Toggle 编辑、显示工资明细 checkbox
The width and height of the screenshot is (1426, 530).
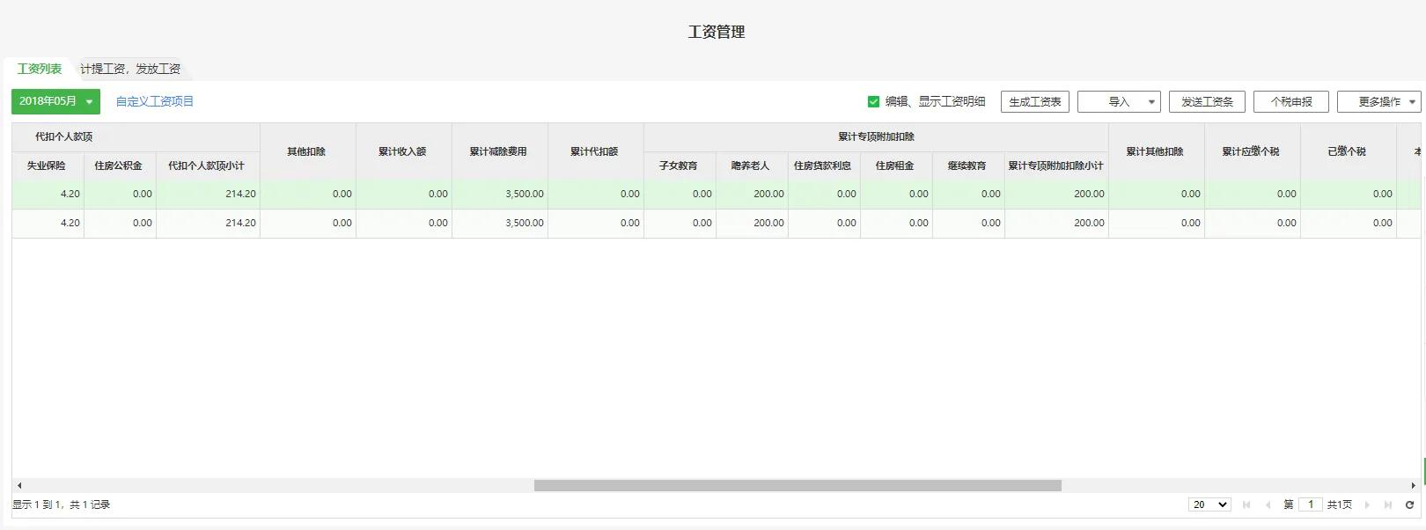[x=873, y=101]
